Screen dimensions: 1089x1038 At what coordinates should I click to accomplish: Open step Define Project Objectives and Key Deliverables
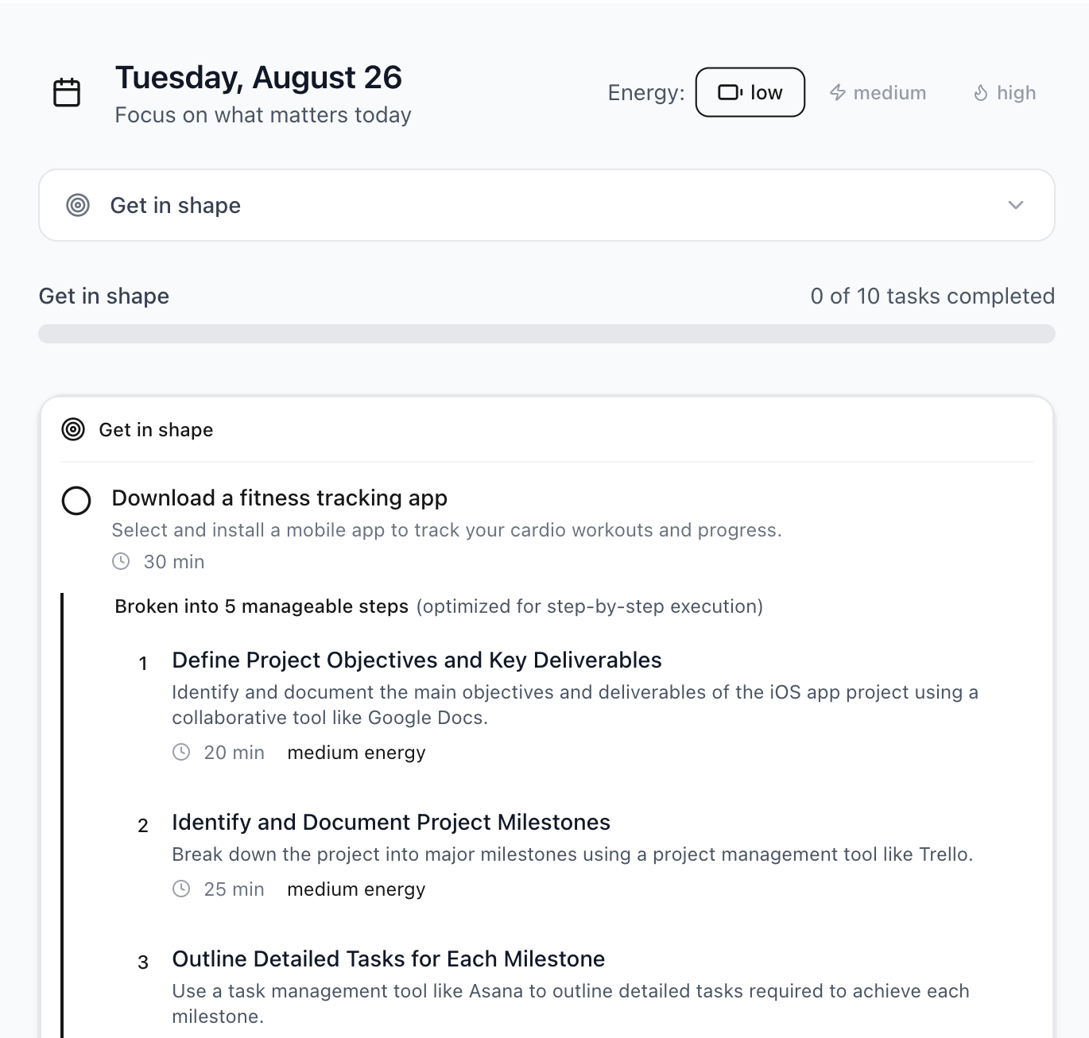[417, 660]
